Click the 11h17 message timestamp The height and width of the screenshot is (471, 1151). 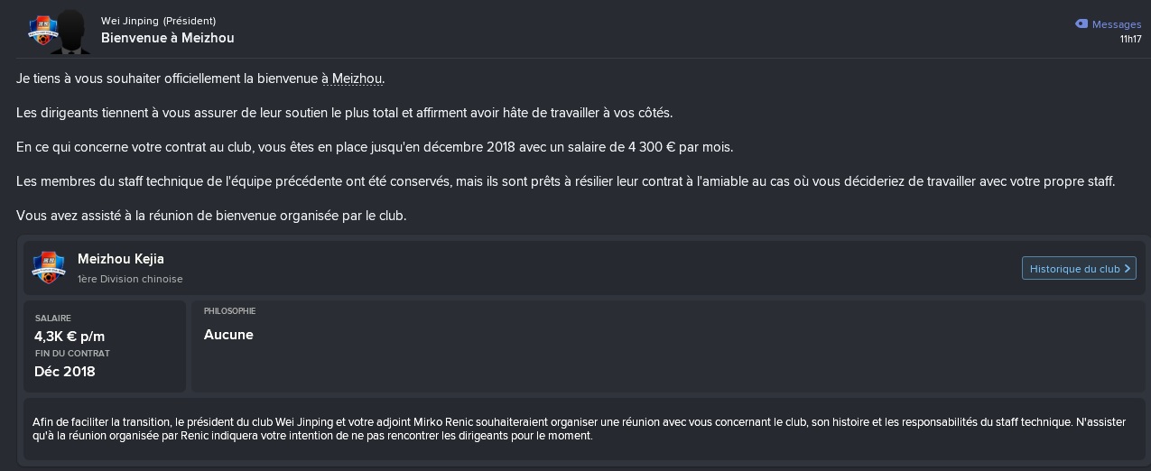[1131, 39]
